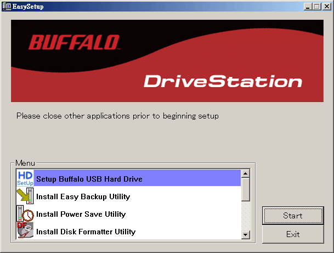Close the EasySetup window
Image resolution: width=334 pixels, height=253 pixels.
click(326, 7)
